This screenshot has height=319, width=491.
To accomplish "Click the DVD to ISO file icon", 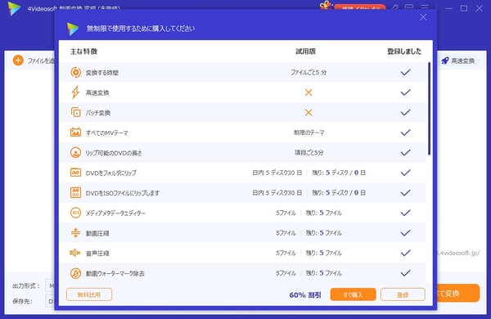I will (75, 192).
